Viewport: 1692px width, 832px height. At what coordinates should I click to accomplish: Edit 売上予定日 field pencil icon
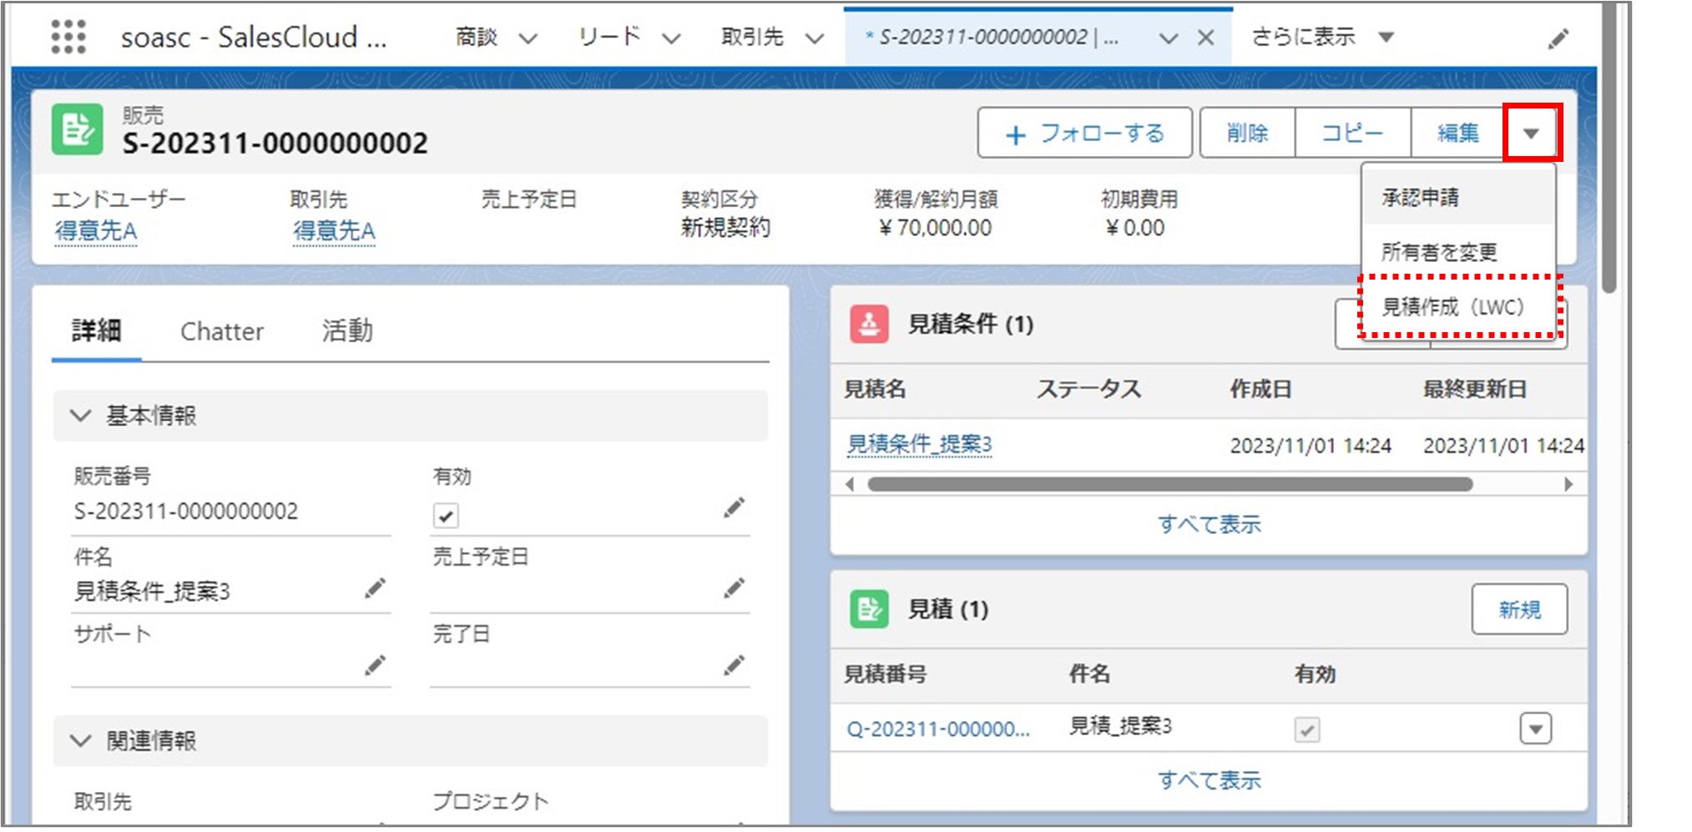pyautogui.click(x=734, y=589)
